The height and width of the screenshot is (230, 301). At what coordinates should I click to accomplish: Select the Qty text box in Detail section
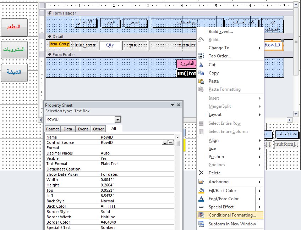click(x=110, y=45)
